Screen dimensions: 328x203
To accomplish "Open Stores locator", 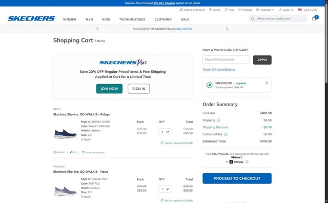I will click(215, 10).
